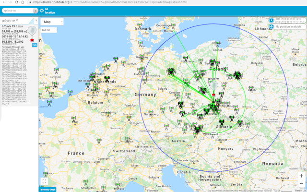
Task: Click the clock icon next to UTC time
Action: pos(272,20)
